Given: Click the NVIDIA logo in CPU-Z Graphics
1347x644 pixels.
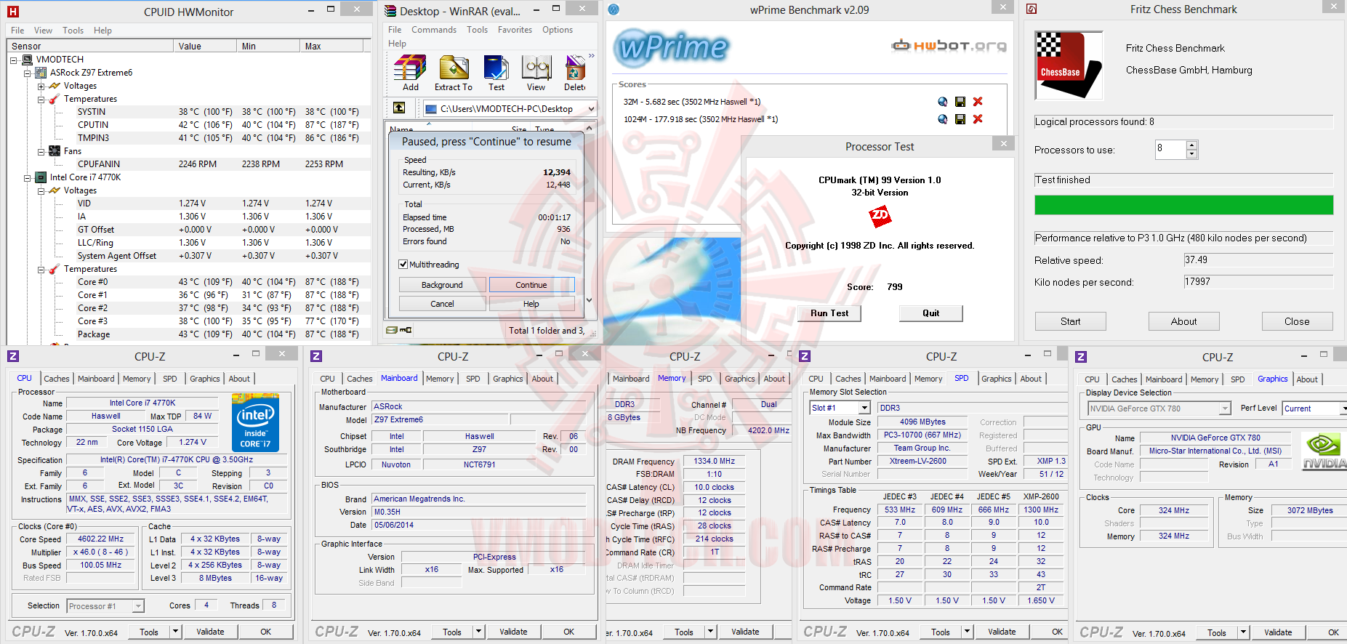Looking at the screenshot, I should (x=1323, y=451).
